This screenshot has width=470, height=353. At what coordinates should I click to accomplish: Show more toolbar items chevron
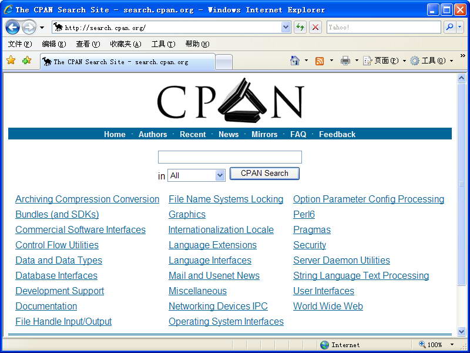click(462, 56)
